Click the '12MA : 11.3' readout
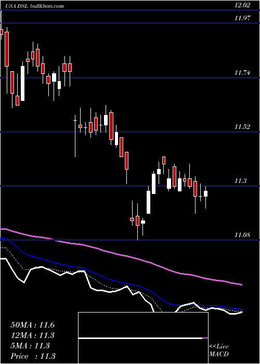The height and width of the screenshot is (364, 260). [x=32, y=335]
